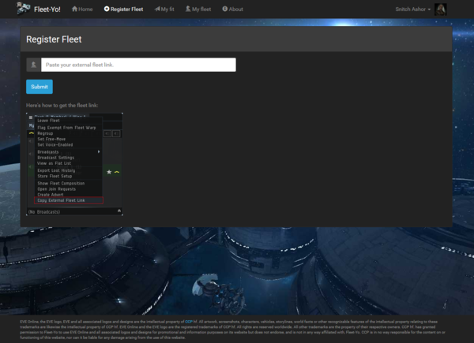Click the user avatar portrait

[x=441, y=9]
